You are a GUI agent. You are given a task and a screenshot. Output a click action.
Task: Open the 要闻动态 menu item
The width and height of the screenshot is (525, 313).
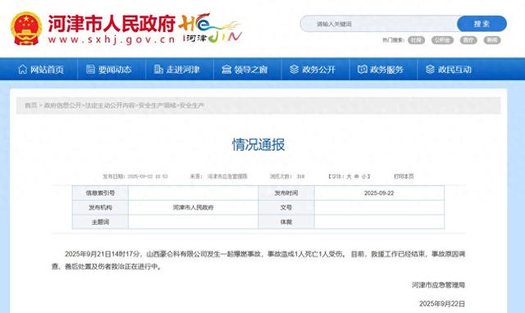pyautogui.click(x=115, y=70)
